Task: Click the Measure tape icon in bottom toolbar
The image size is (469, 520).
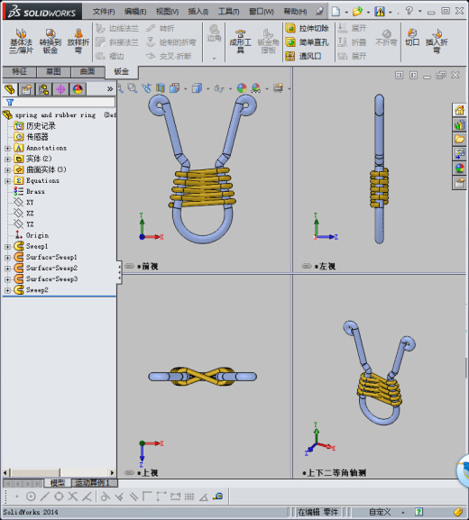Action: (218, 497)
